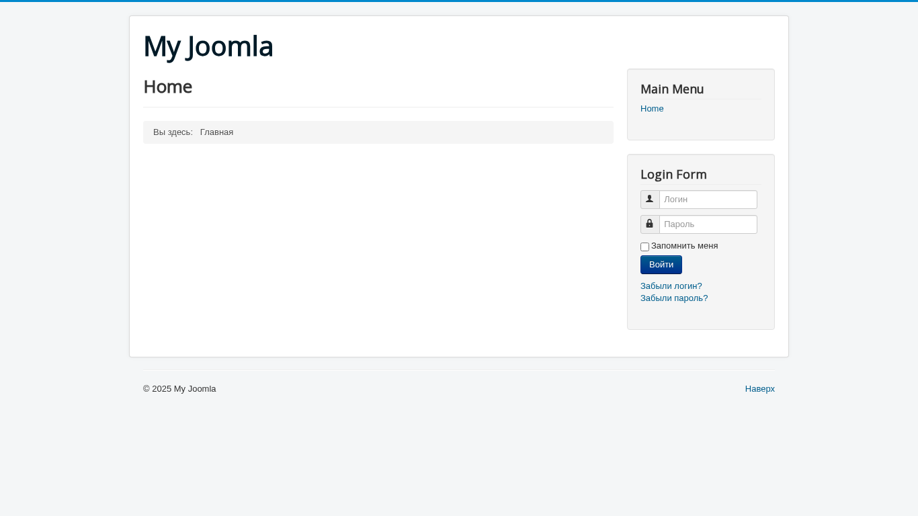The image size is (918, 516).
Task: Open the Забыли пароль? link
Action: click(x=674, y=298)
